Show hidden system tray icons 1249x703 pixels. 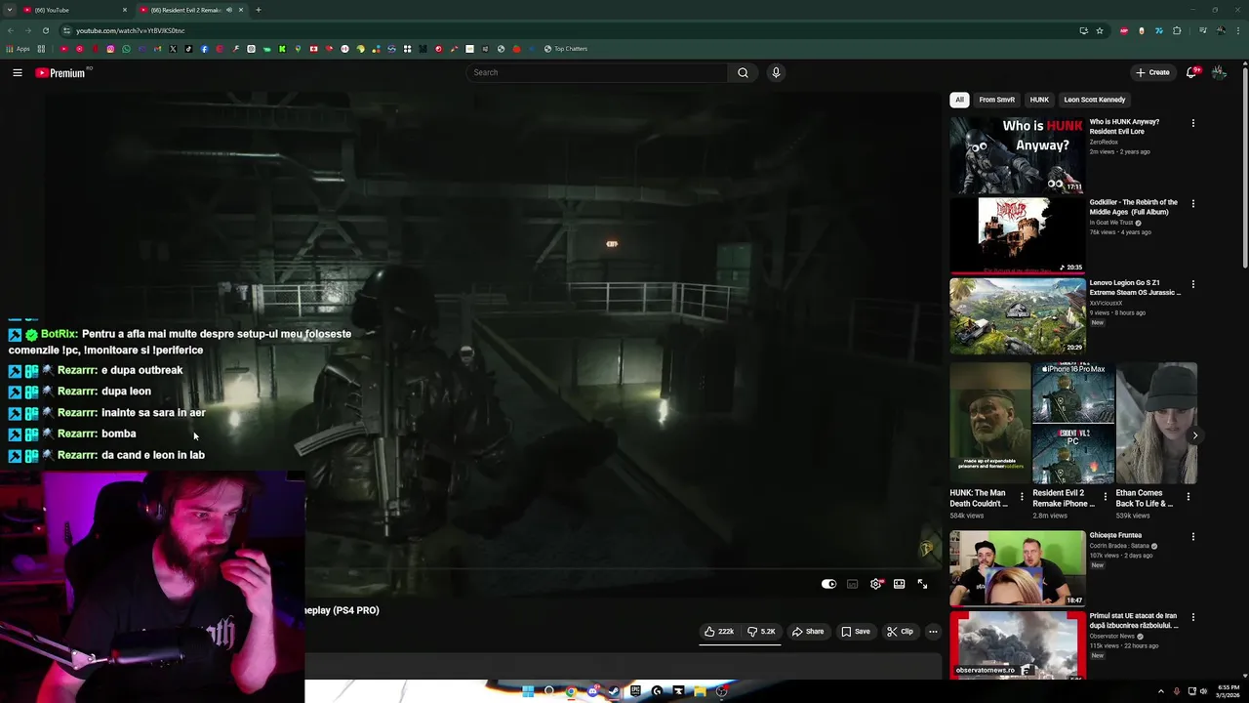pyautogui.click(x=1161, y=691)
